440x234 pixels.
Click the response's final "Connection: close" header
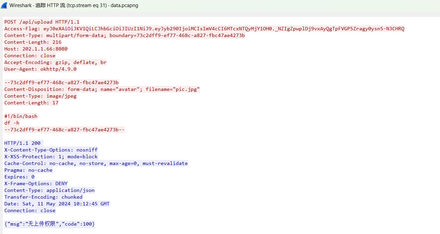coord(30,210)
